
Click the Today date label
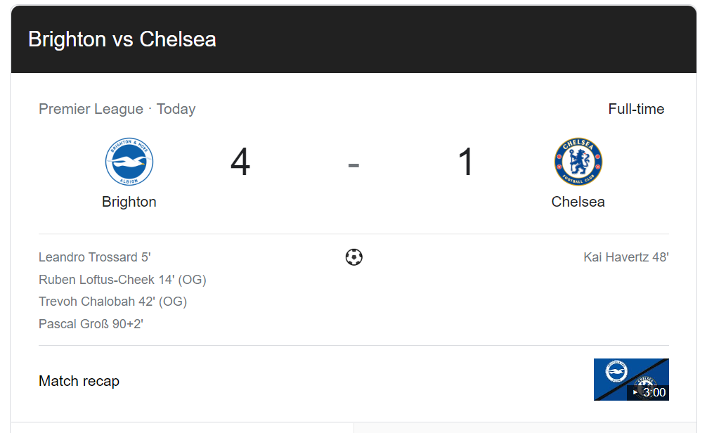(176, 109)
